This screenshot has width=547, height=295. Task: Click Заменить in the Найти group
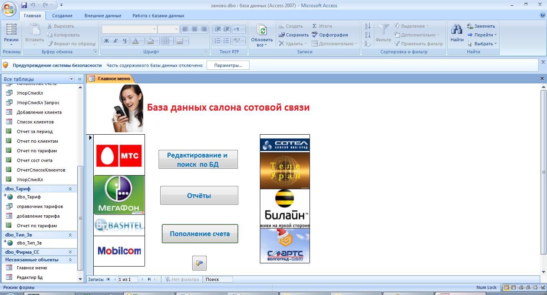click(x=481, y=26)
